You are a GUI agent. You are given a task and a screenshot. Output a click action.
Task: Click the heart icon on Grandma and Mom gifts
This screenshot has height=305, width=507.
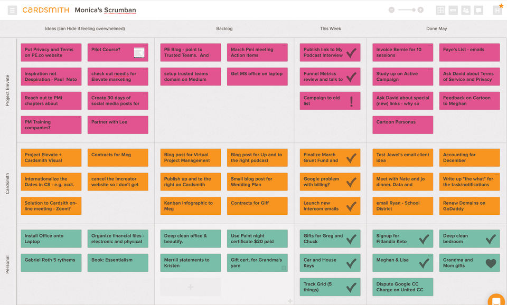point(491,263)
